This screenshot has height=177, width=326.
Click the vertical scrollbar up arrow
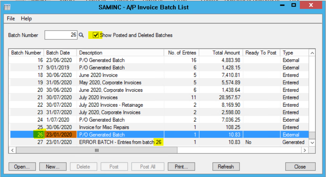pos(312,53)
